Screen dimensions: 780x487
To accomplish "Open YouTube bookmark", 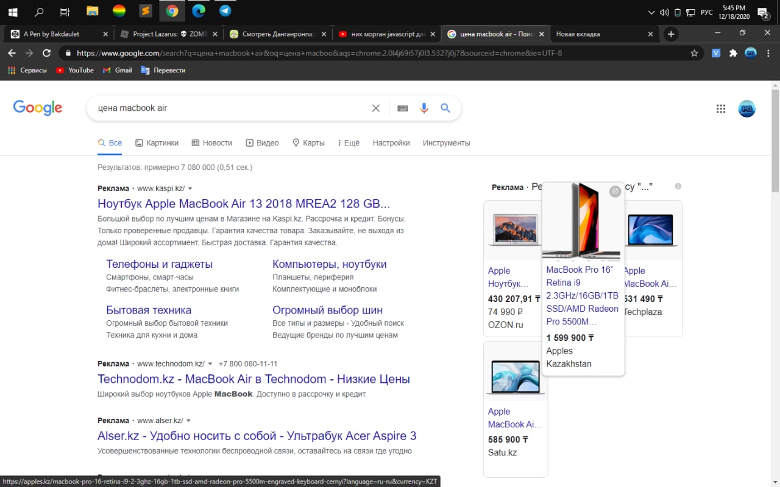I will coord(75,71).
